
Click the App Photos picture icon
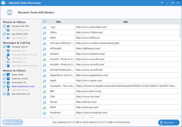(x=8, y=34)
